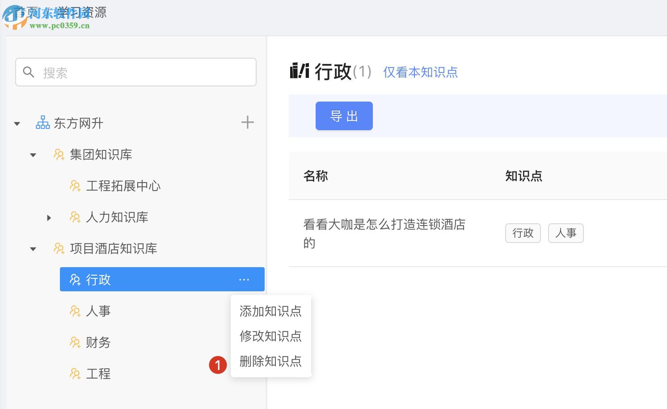
Task: Click the 人力知识库 node icon
Action: click(x=75, y=217)
